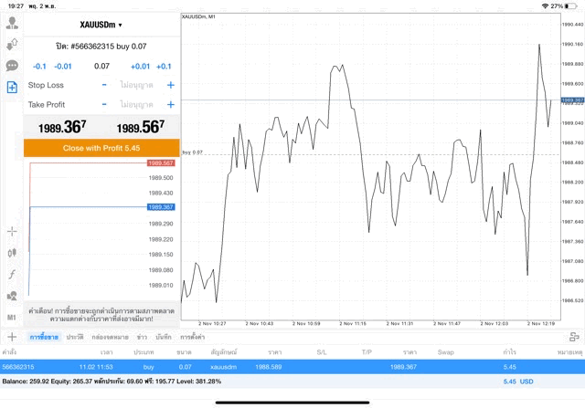Switch to the การตั้งค่า tab
Screen dimensions: 585x408
click(193, 337)
